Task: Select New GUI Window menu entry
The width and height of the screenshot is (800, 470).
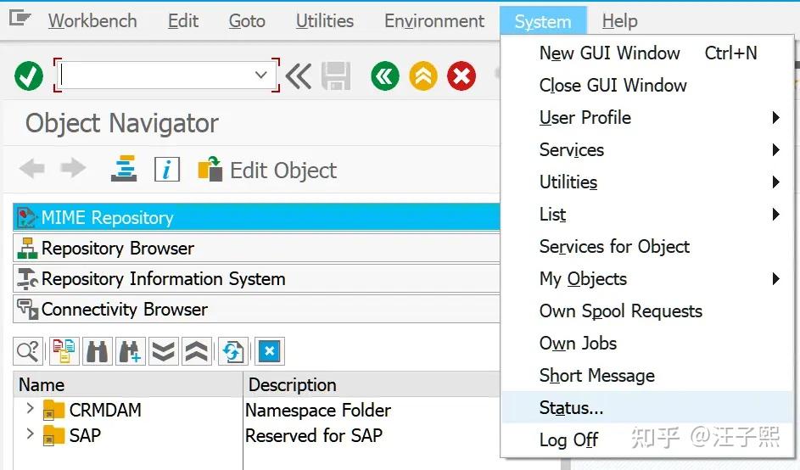Action: (647, 53)
